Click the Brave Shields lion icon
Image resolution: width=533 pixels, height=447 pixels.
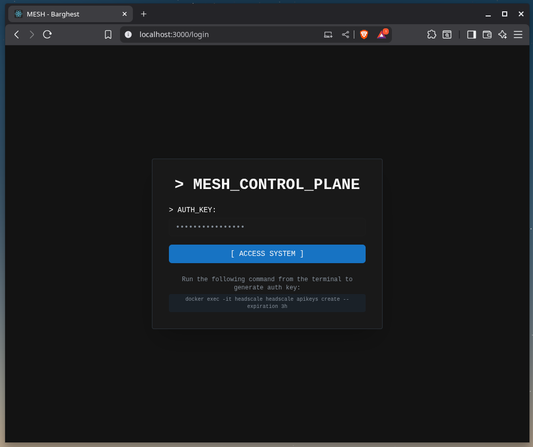click(x=364, y=35)
